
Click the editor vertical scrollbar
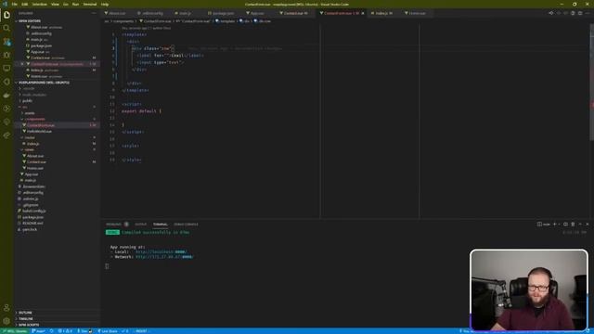[x=591, y=83]
